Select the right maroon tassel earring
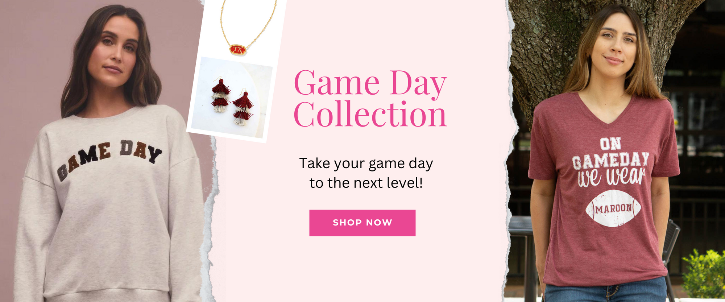This screenshot has width=725, height=302. [x=243, y=109]
